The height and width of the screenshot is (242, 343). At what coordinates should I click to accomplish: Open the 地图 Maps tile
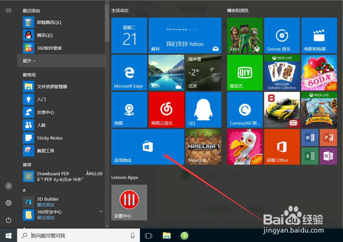(129, 110)
